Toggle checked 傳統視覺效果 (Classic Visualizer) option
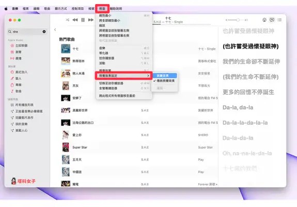297x207 pixels. point(164,81)
